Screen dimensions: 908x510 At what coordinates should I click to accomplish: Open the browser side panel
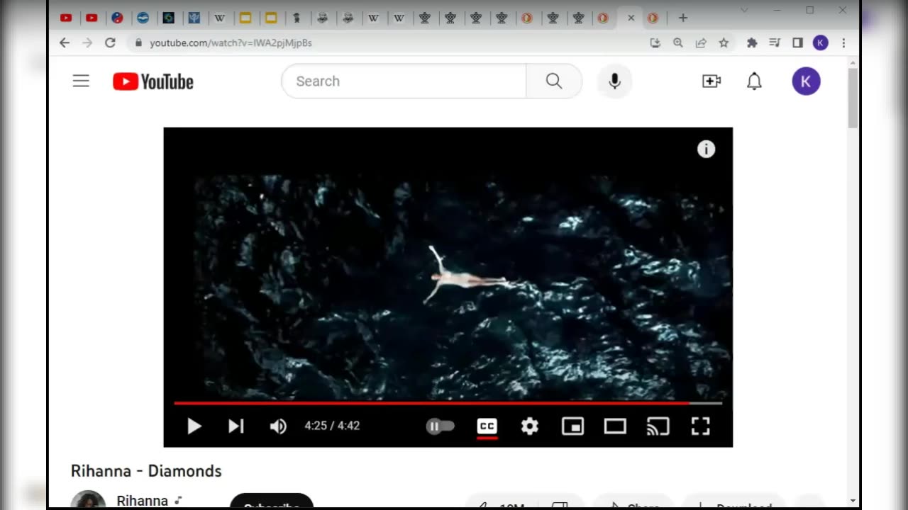click(797, 42)
